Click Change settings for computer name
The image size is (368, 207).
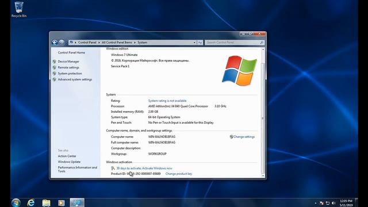pos(244,137)
